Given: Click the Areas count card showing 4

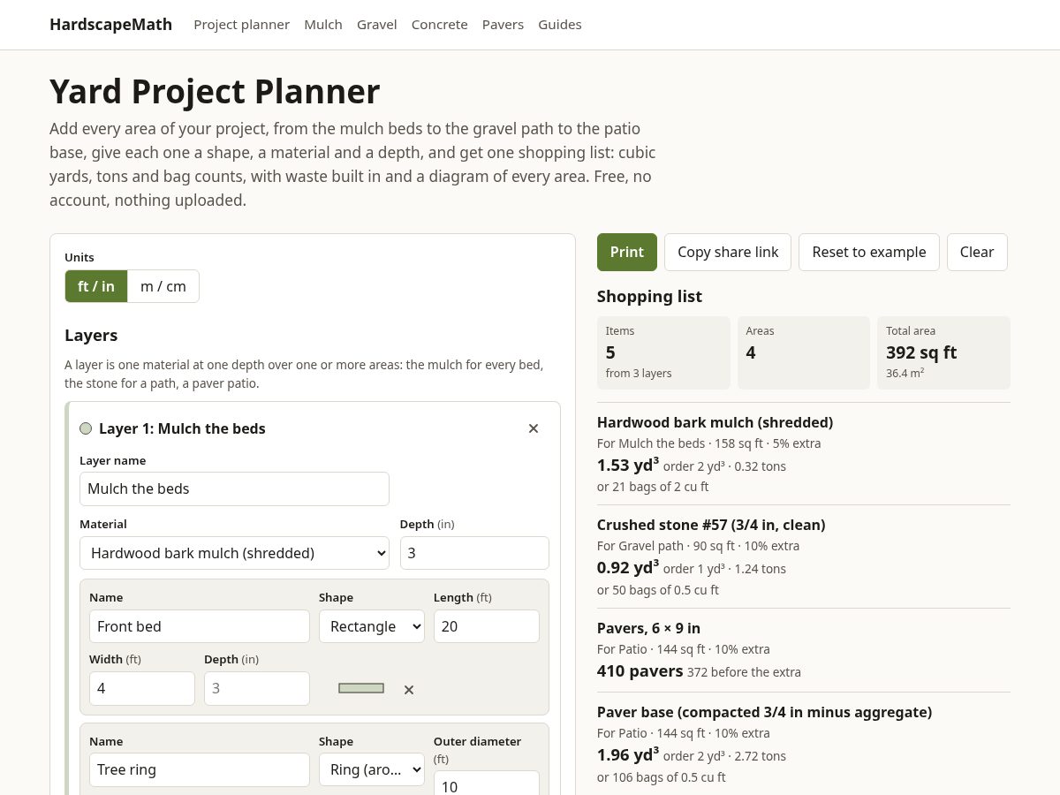Looking at the screenshot, I should click(x=804, y=352).
